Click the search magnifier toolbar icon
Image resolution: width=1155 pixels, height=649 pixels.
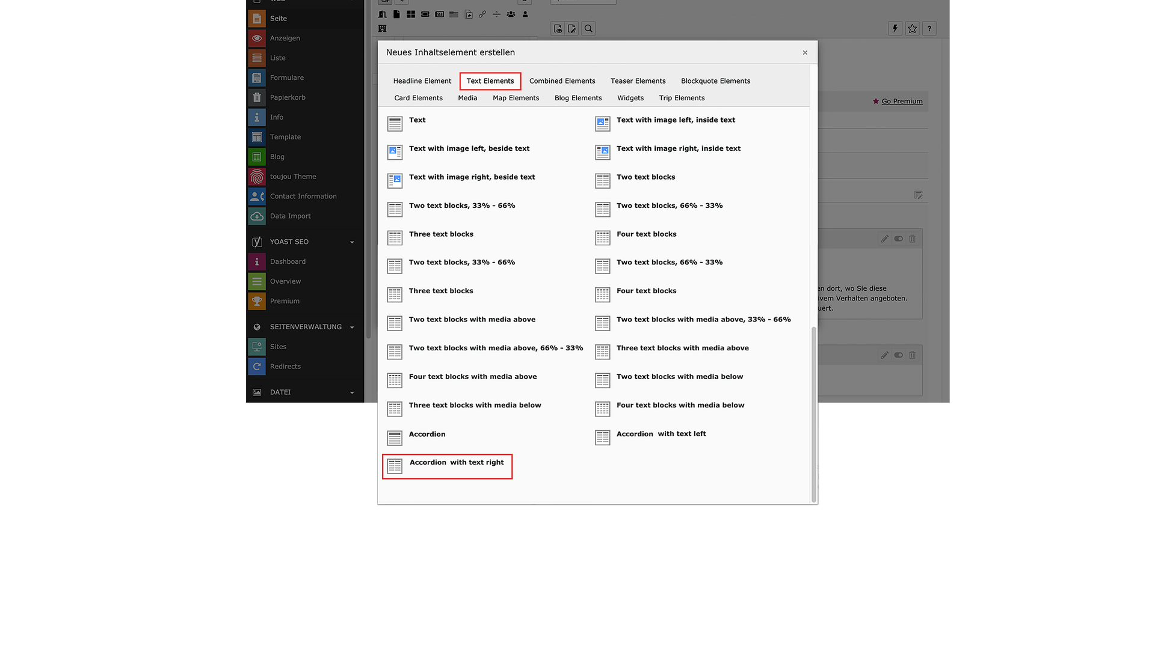click(588, 28)
